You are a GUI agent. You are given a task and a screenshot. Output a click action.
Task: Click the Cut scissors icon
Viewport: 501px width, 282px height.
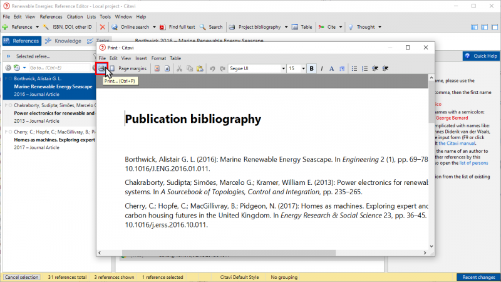click(180, 68)
